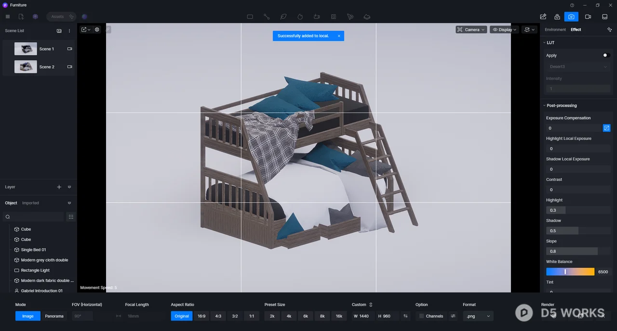
Task: Switch to the Object tab
Action: pos(11,203)
